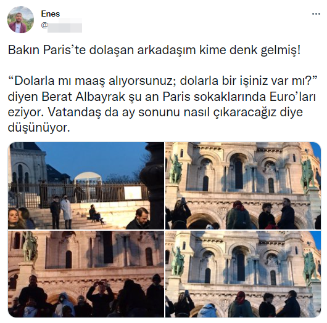
Task: Open the bottom-right basilica facade photo
Action: click(243, 274)
